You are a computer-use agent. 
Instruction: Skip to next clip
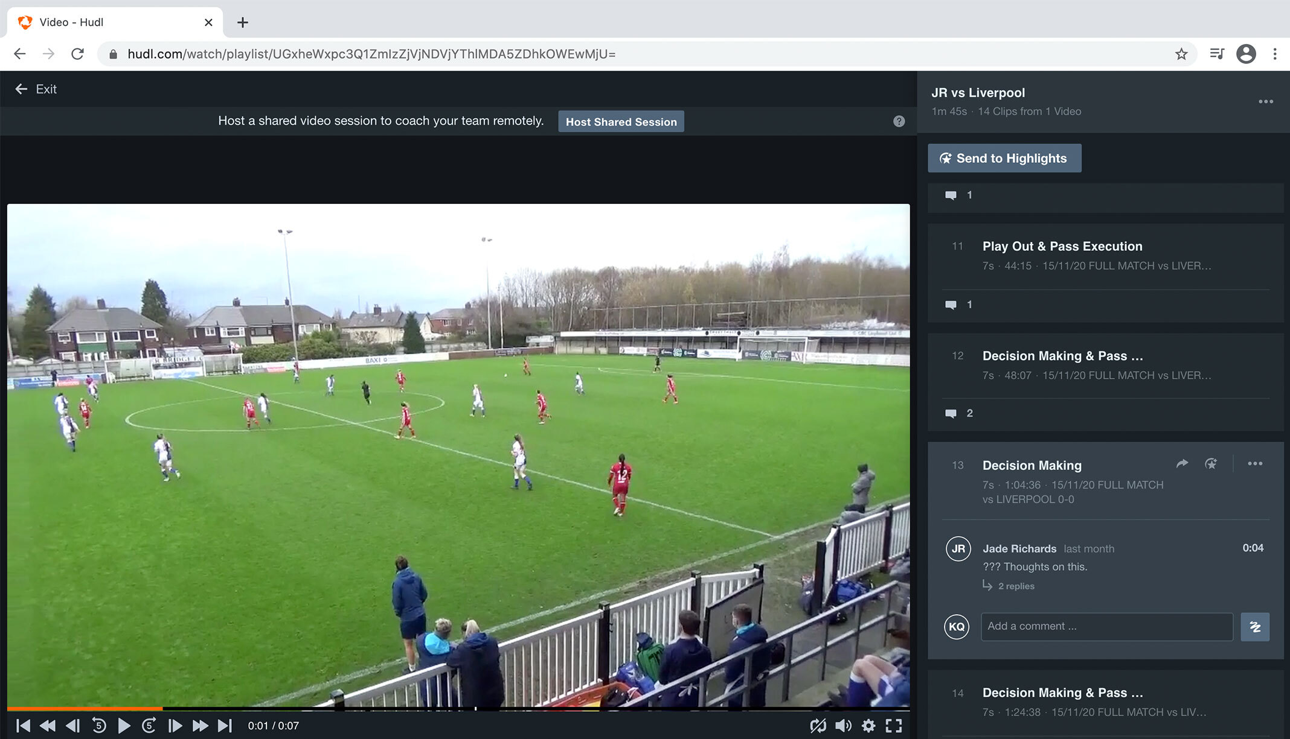click(x=225, y=726)
